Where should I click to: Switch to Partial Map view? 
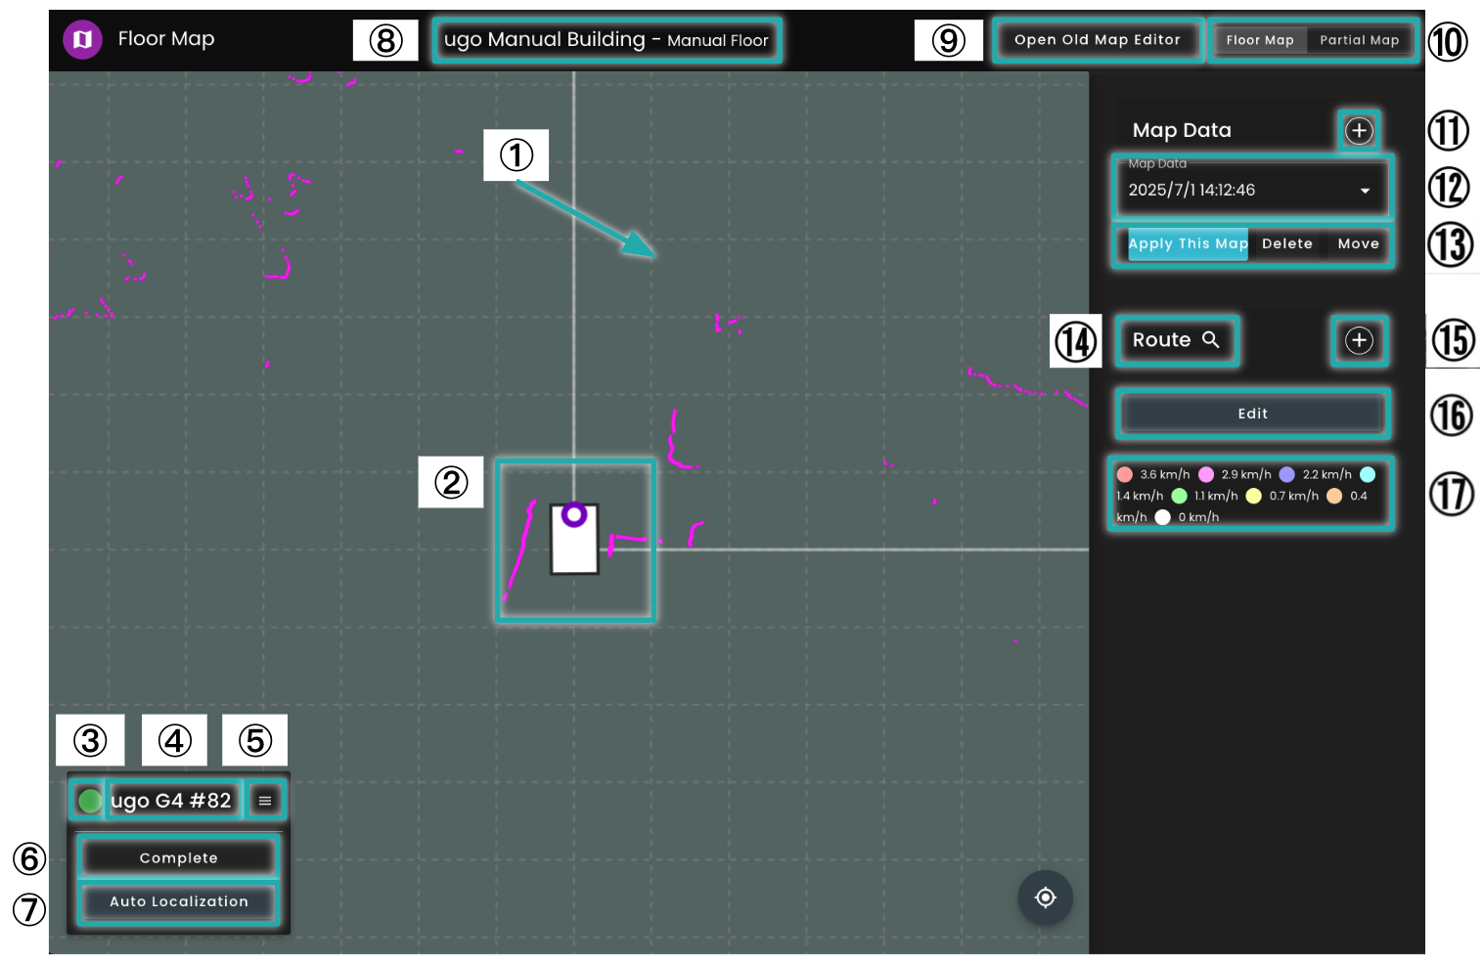coord(1360,40)
